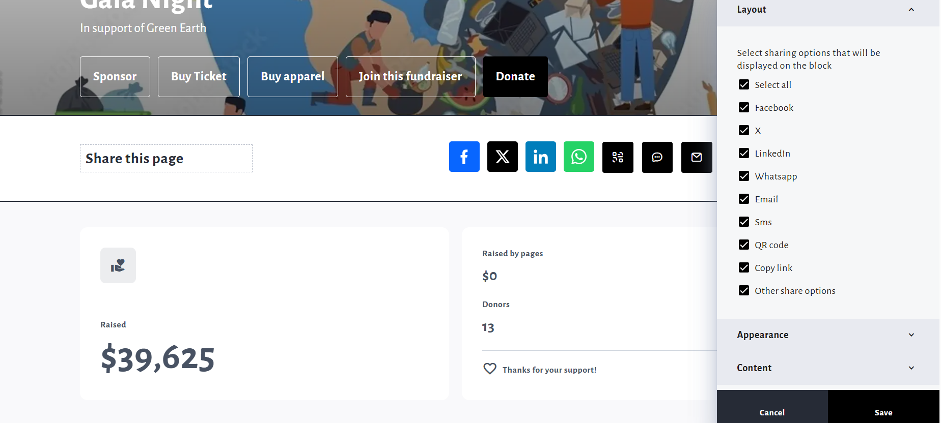Click the WhatsApp share icon
Image resolution: width=941 pixels, height=423 pixels.
click(578, 157)
